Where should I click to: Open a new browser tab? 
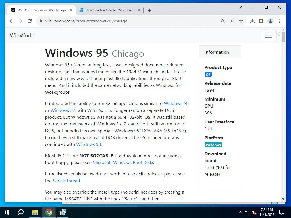tap(150, 10)
